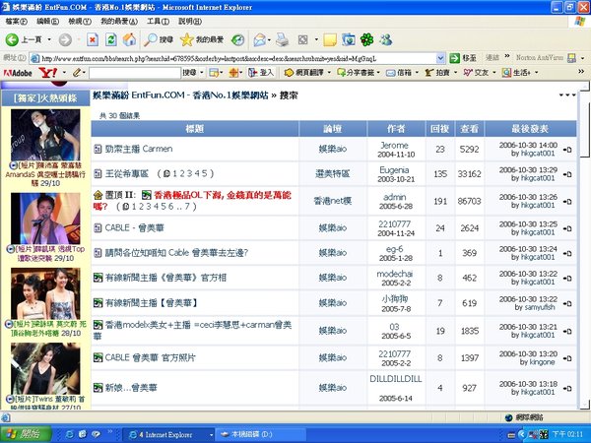Open the AmandaS top sidebar thumbnail

45,135
